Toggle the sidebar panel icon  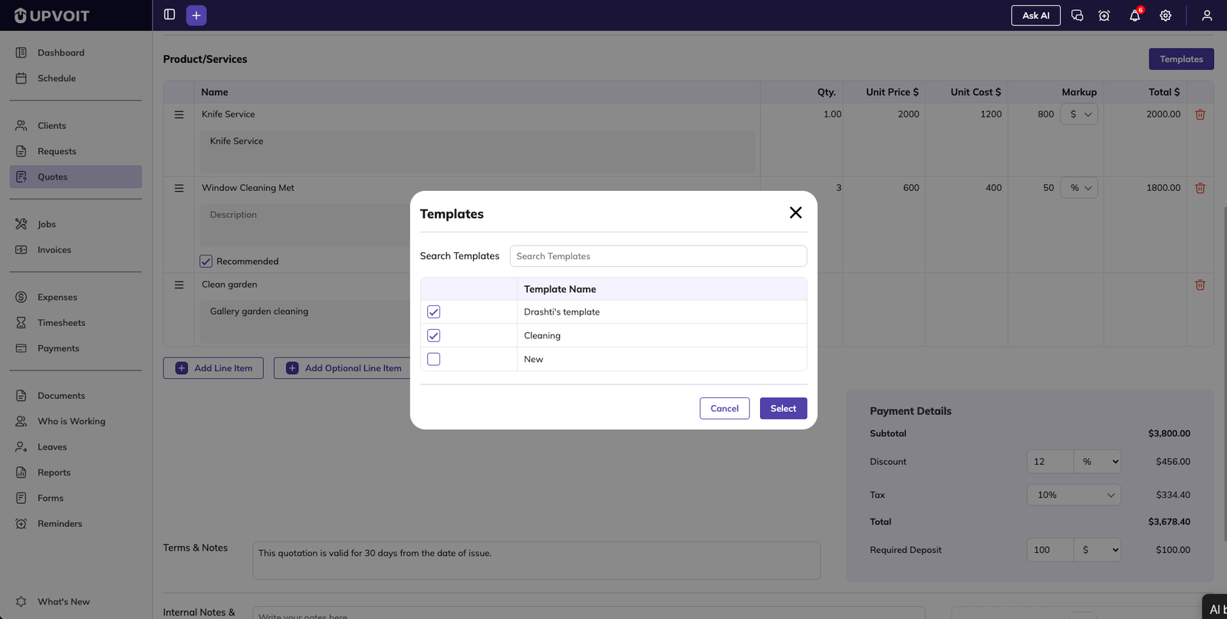(x=169, y=15)
